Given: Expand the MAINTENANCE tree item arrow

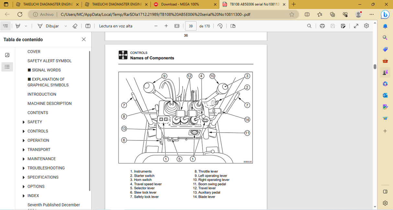Looking at the screenshot, I should pyautogui.click(x=24, y=159).
